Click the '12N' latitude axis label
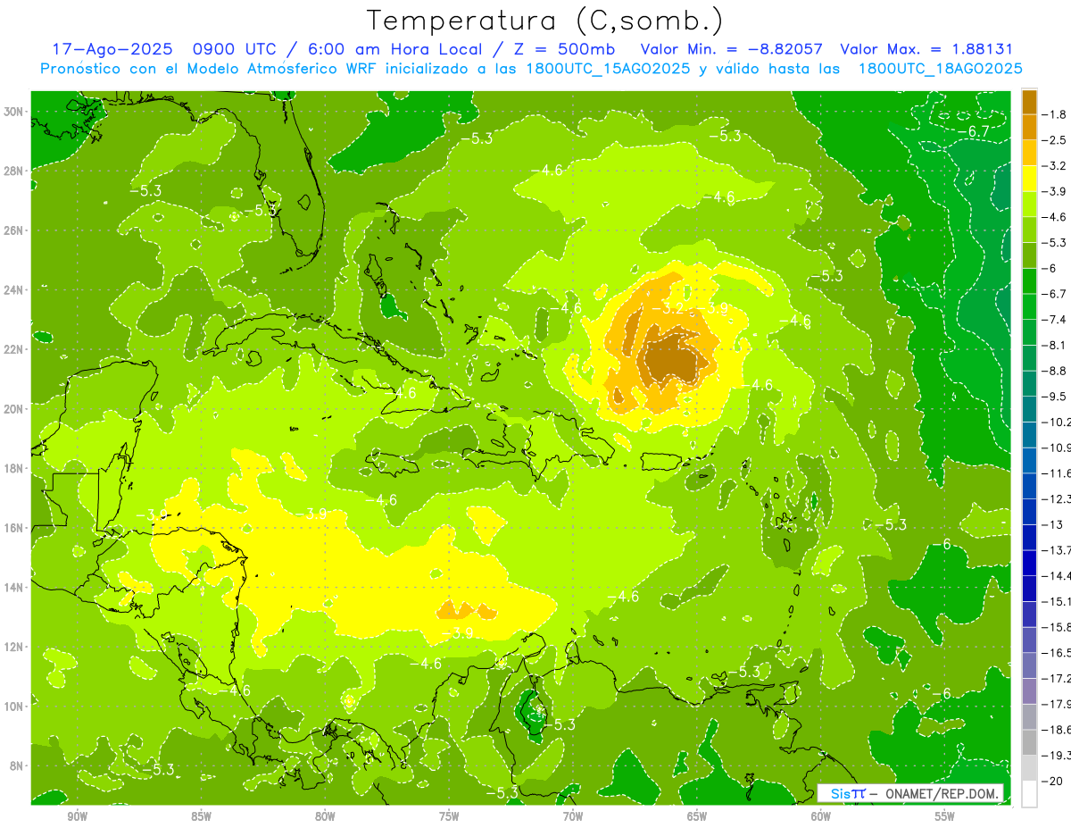The image size is (1071, 828). coord(14,647)
